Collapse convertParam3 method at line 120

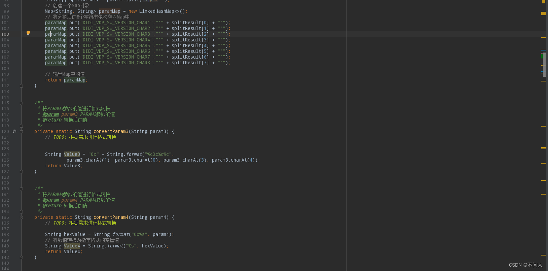pyautogui.click(x=21, y=132)
